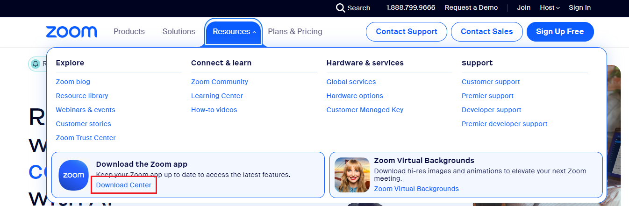Open Developer support link

click(492, 110)
